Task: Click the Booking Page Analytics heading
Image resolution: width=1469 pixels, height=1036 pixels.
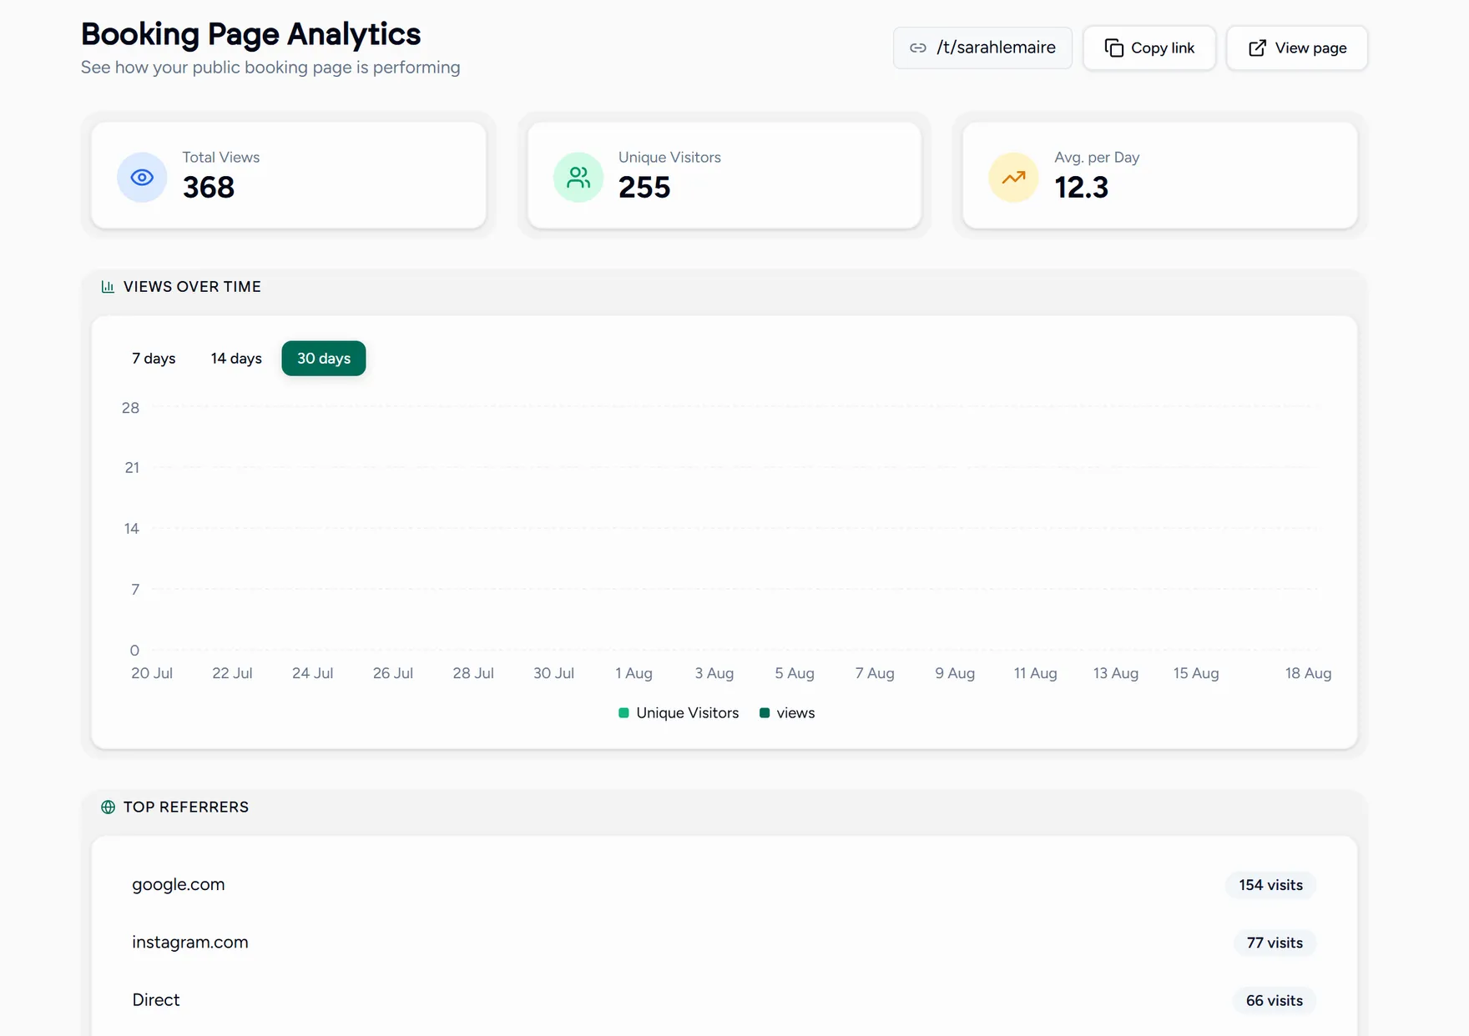Action: (x=250, y=34)
